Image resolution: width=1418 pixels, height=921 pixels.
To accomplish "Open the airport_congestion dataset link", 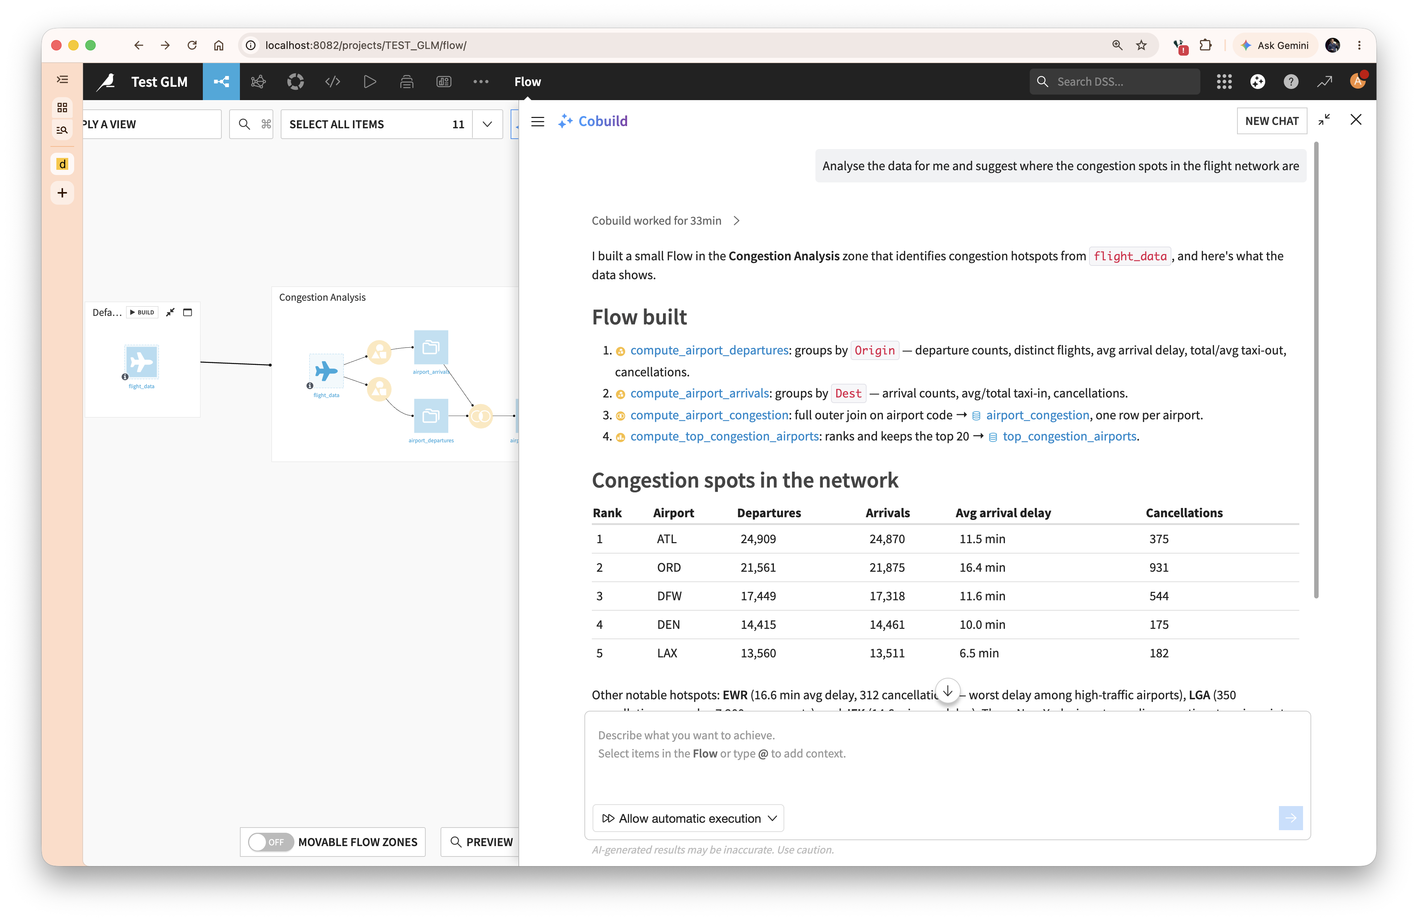I will [1037, 415].
